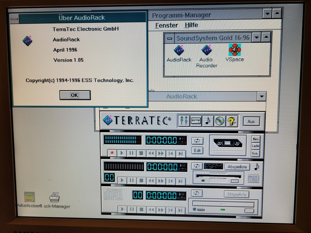Play in the audio recorder deck
Screen dimensions: 311x233
(x=122, y=153)
